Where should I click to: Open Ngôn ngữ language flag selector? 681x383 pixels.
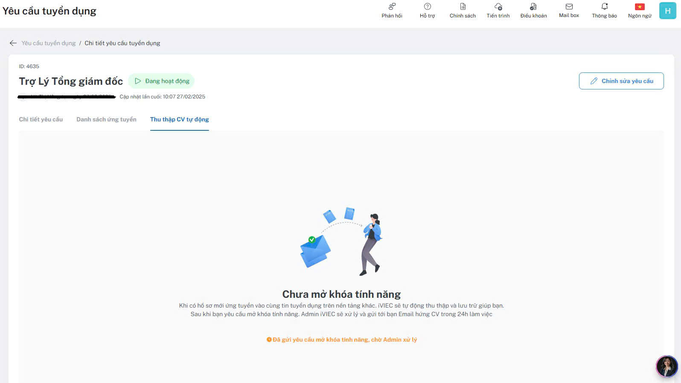click(x=640, y=7)
